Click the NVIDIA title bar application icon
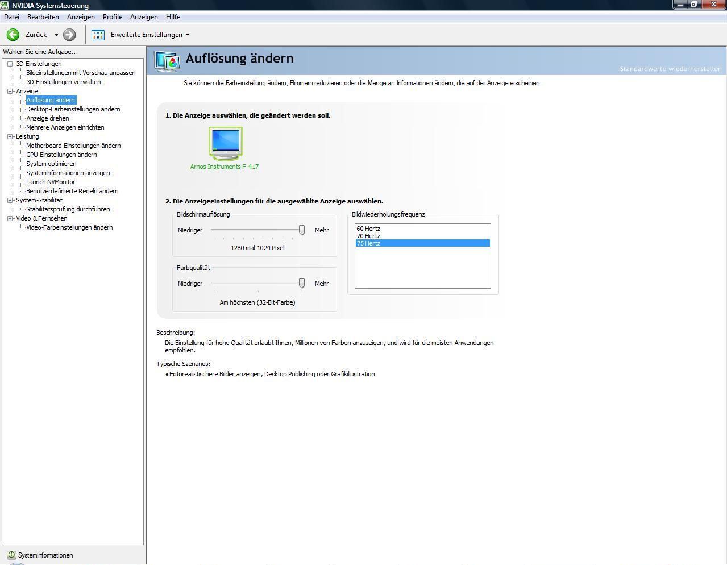 coord(5,5)
